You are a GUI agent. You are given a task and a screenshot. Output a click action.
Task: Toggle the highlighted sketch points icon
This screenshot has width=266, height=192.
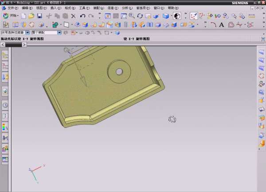coord(194,16)
